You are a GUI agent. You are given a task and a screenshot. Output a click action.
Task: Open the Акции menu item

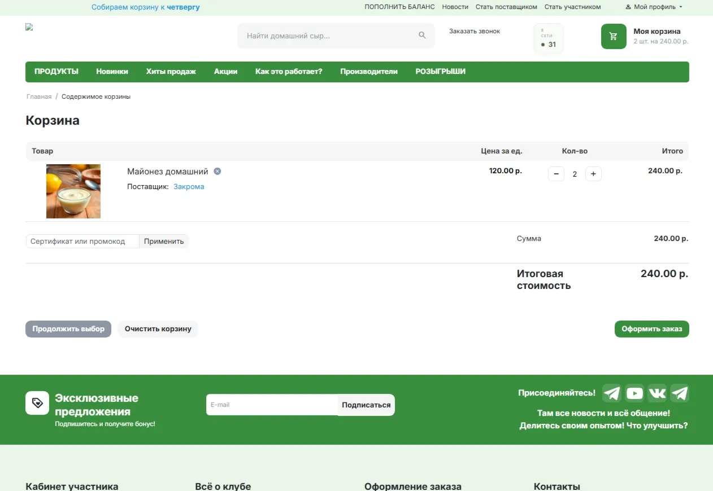pos(225,72)
